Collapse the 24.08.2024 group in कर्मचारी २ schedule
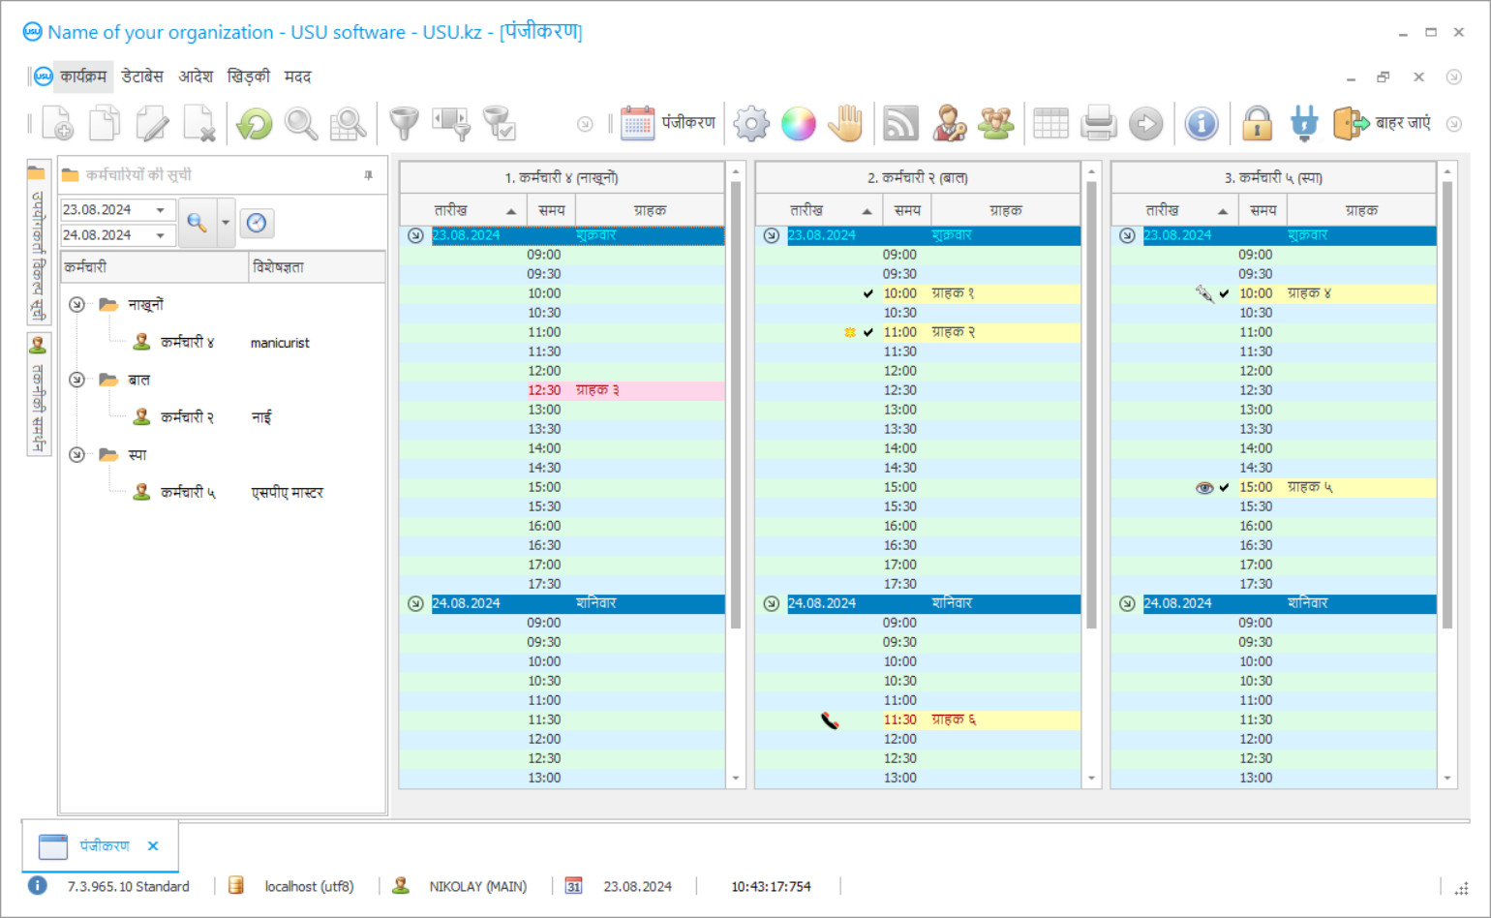The image size is (1491, 918). [772, 603]
